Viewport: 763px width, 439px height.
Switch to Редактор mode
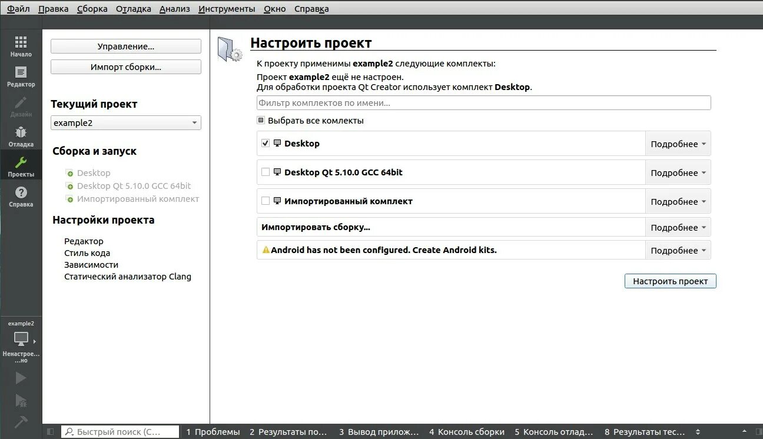[21, 77]
